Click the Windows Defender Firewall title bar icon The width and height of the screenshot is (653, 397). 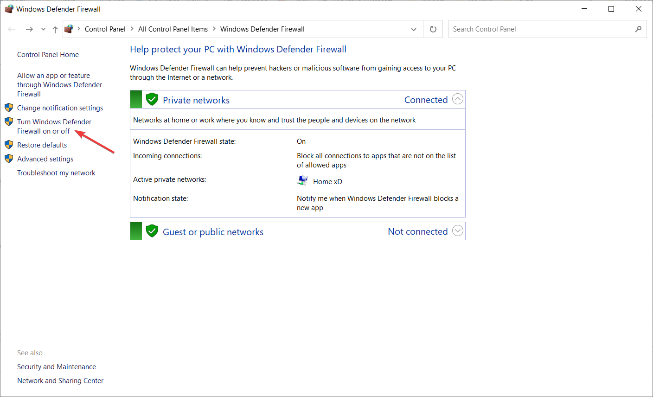point(9,9)
